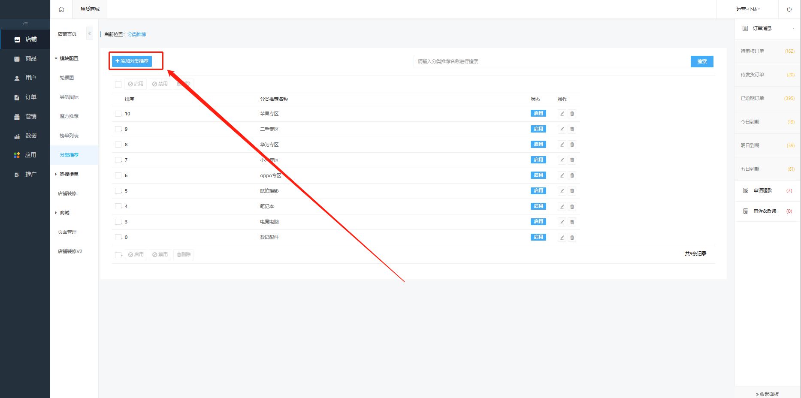Viewport: 801px width, 398px height.
Task: Delete the 数码配件 row with trash icon
Action: (x=572, y=237)
